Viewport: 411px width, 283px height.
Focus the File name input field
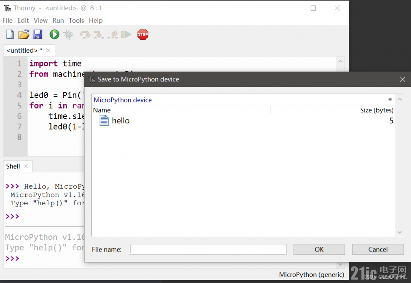[x=208, y=249]
